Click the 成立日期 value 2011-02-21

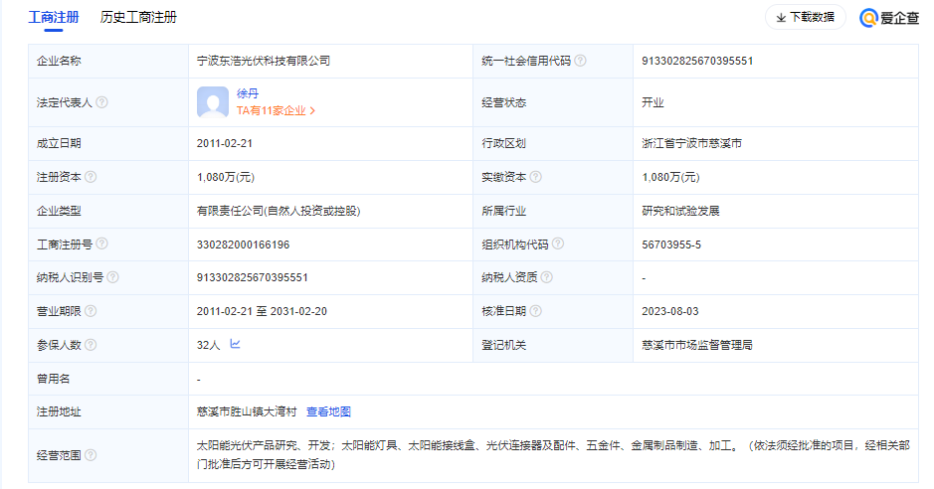(x=225, y=143)
